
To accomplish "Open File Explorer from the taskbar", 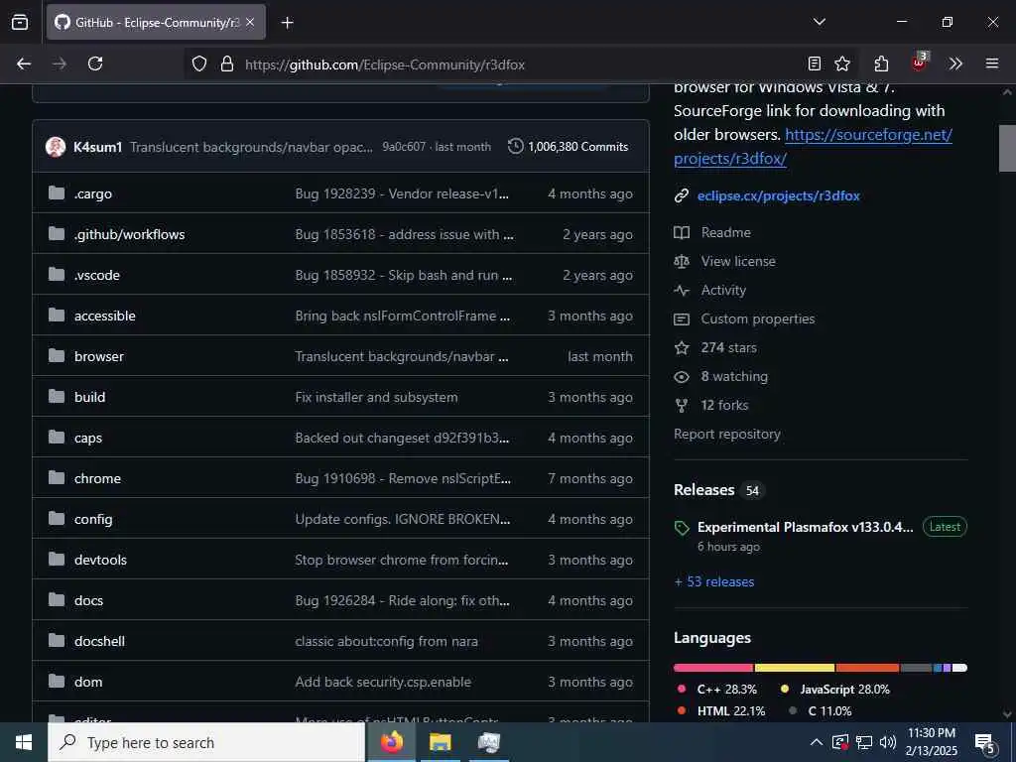I will pos(440,742).
